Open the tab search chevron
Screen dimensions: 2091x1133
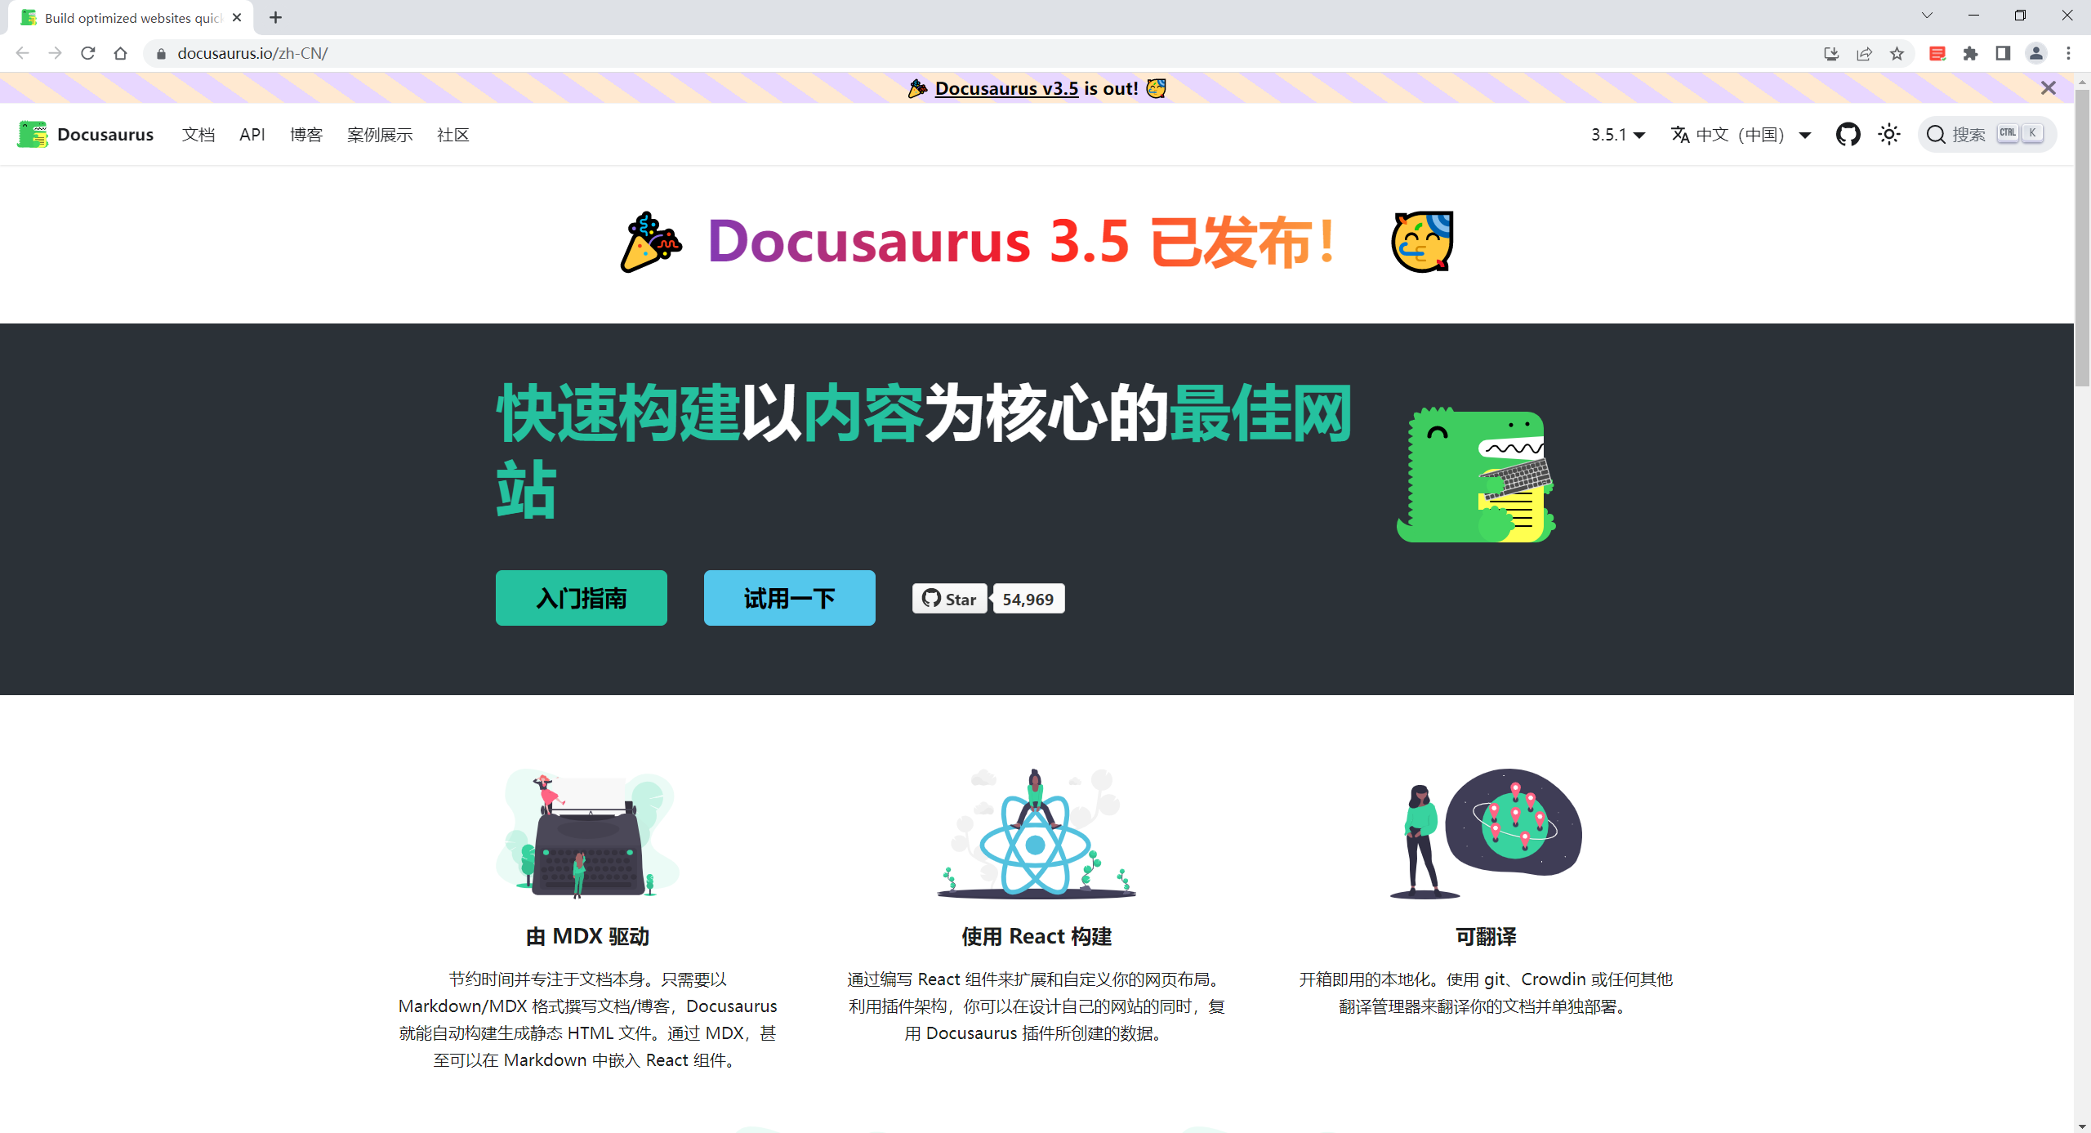[1927, 16]
